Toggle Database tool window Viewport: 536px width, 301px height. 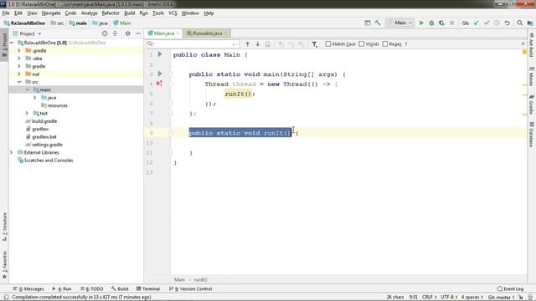(532, 135)
